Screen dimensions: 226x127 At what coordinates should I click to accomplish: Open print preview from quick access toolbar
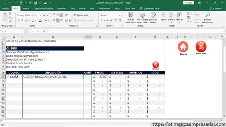point(21,3)
